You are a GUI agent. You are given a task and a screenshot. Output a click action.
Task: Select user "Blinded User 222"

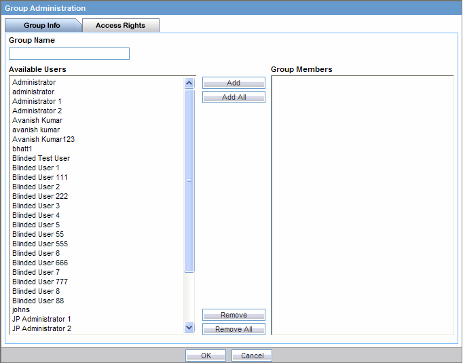(40, 196)
